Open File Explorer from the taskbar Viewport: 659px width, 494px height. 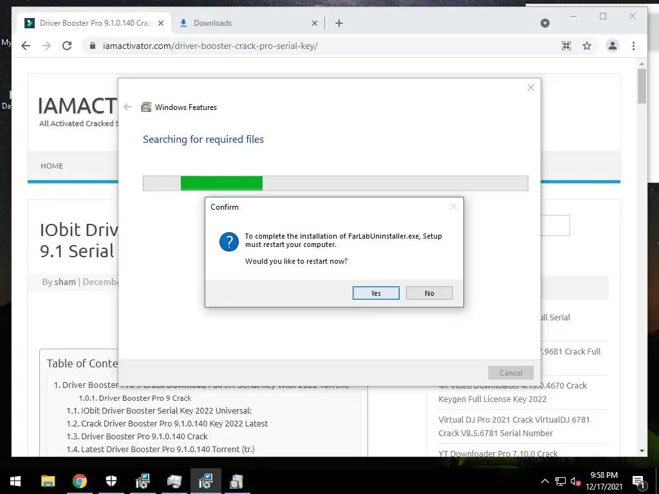pyautogui.click(x=48, y=481)
